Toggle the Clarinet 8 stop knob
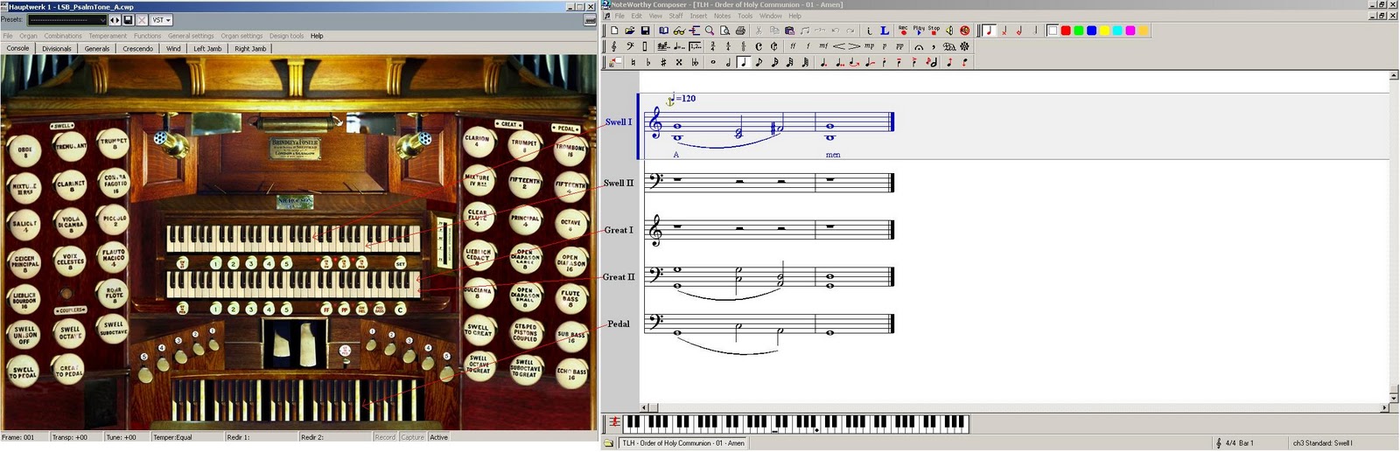The height and width of the screenshot is (452, 1400). coord(71,184)
